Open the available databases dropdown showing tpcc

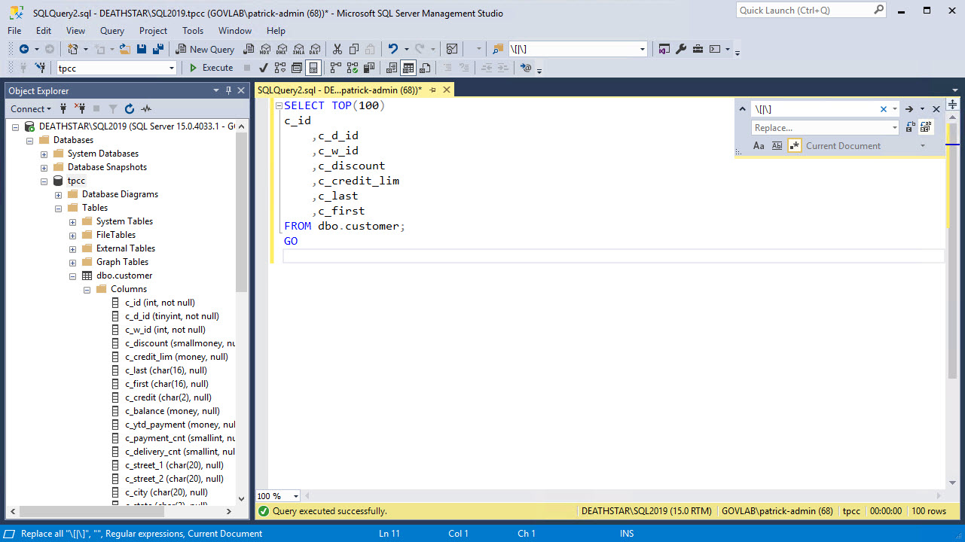point(170,68)
